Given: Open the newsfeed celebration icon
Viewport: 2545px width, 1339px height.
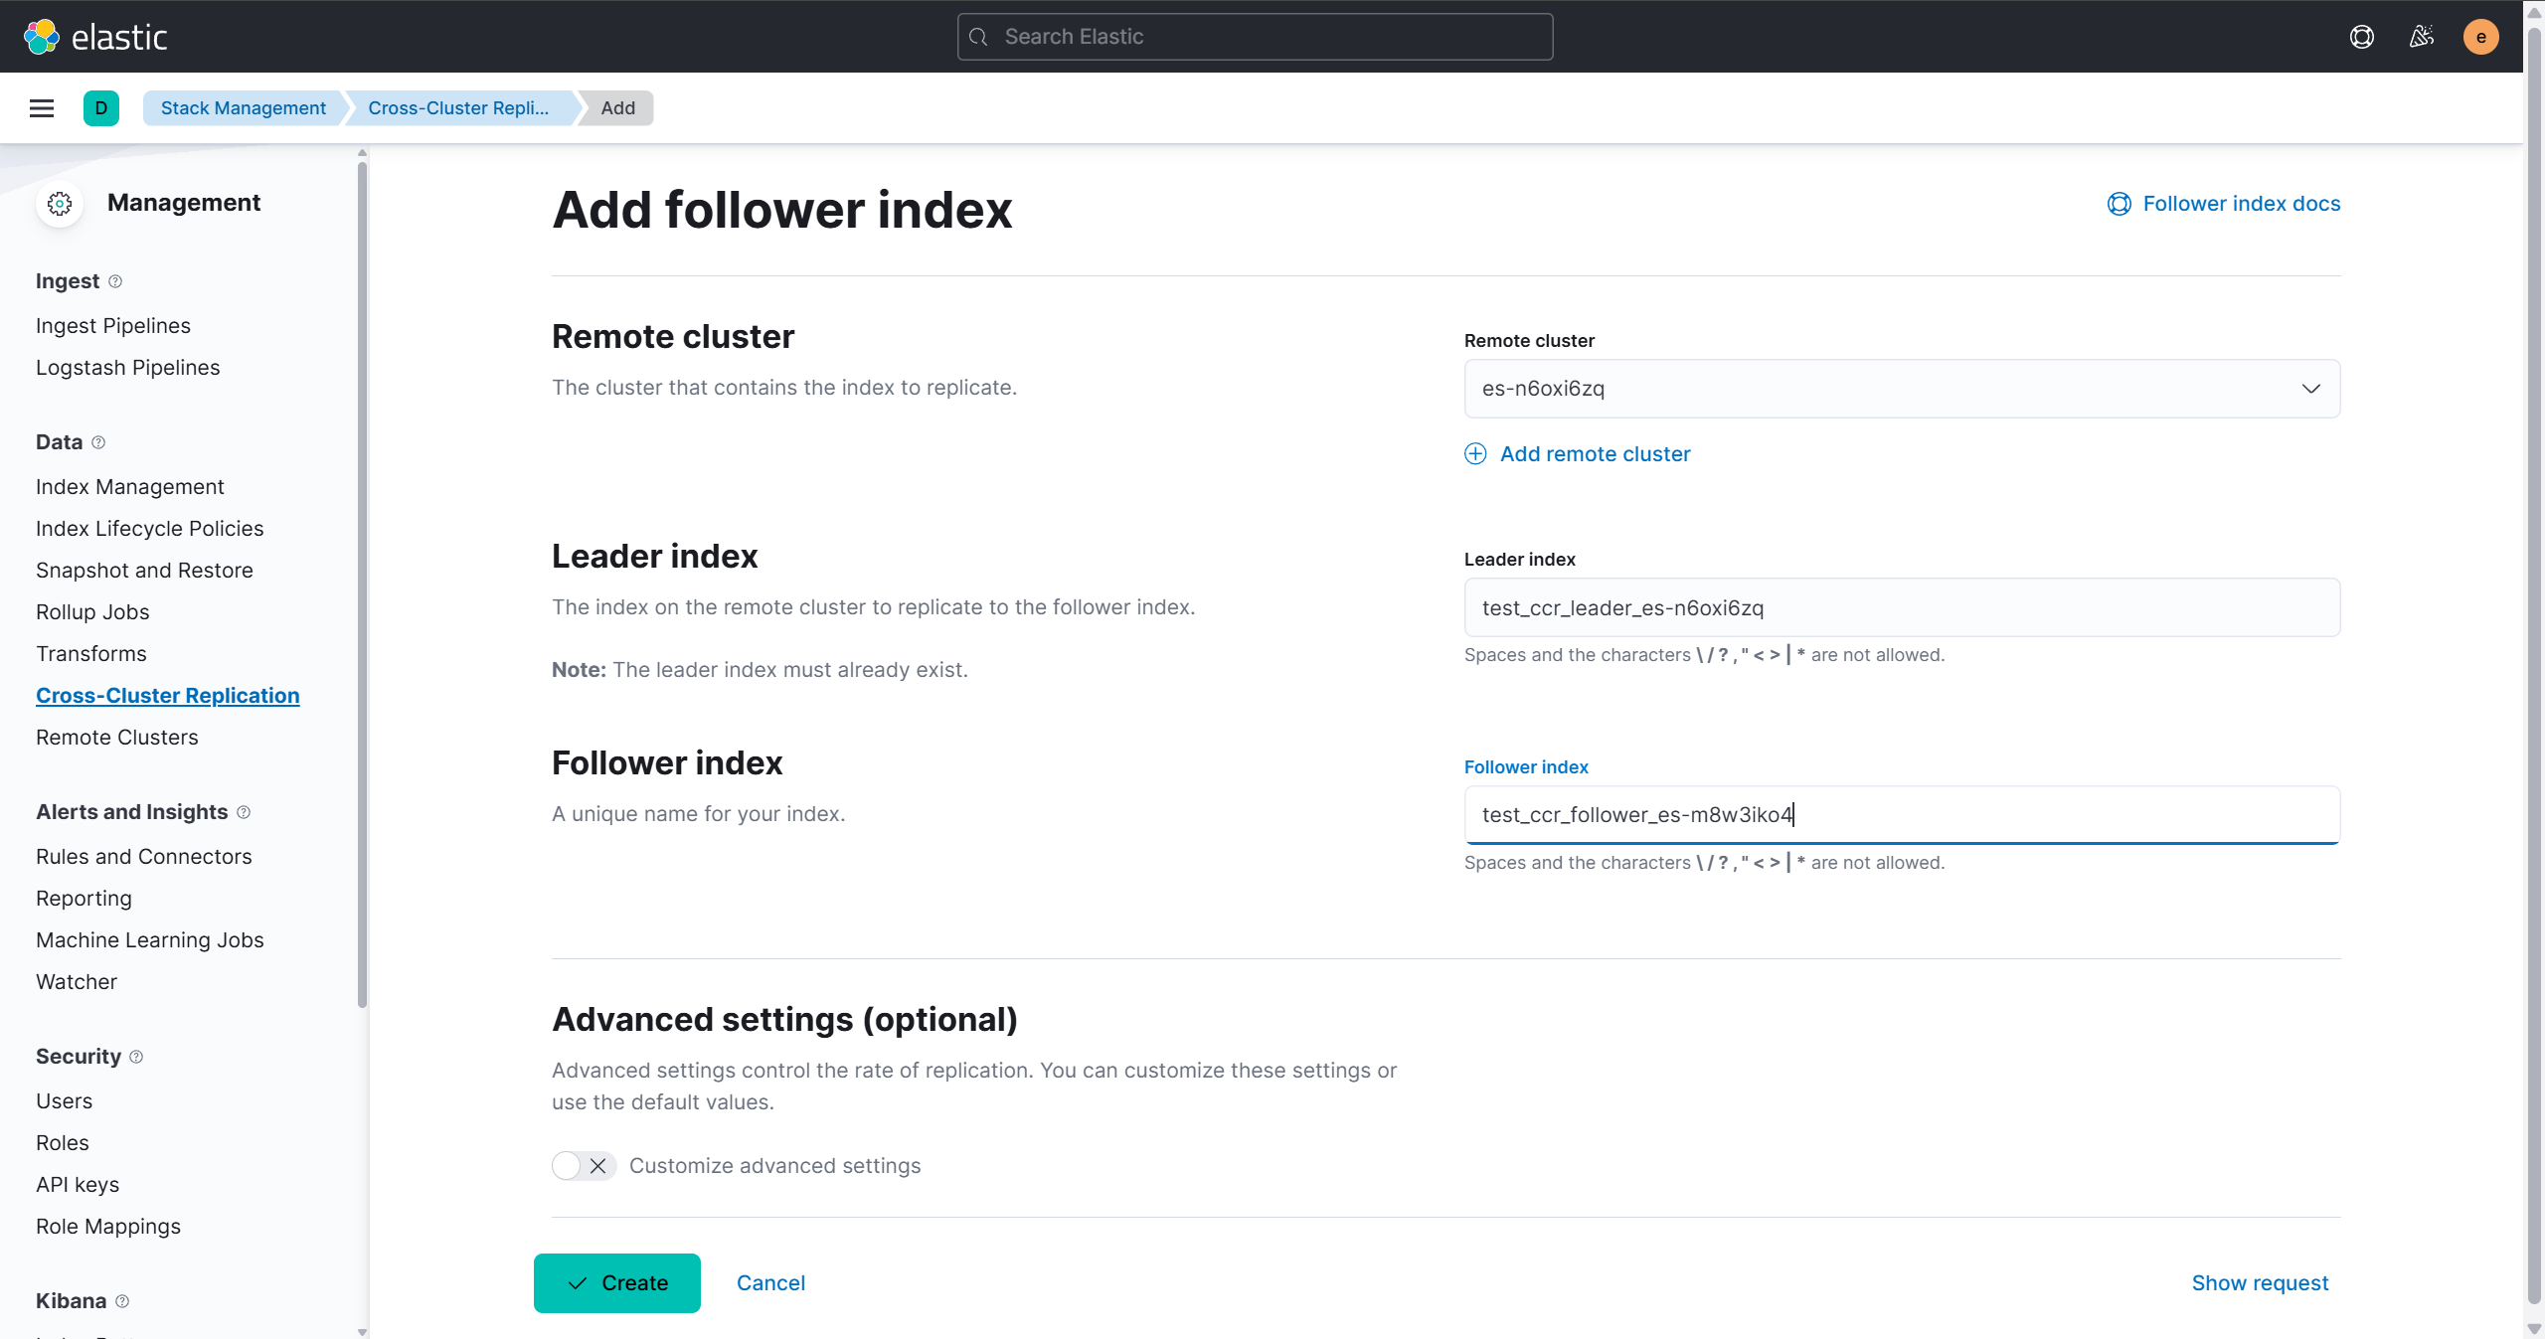Looking at the screenshot, I should [2421, 37].
